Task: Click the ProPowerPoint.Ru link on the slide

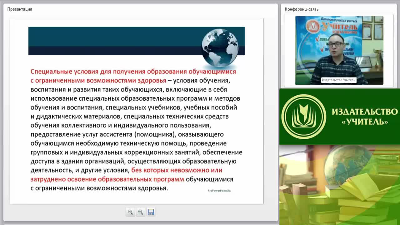Action: pyautogui.click(x=219, y=190)
